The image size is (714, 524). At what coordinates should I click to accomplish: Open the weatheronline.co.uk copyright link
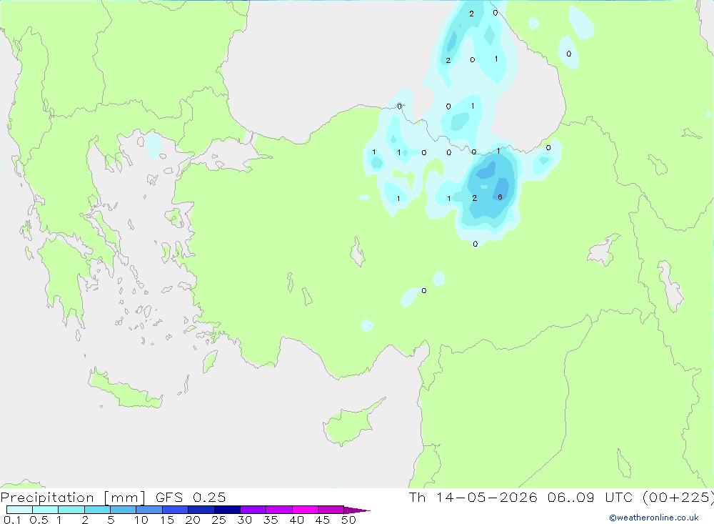coord(654,518)
